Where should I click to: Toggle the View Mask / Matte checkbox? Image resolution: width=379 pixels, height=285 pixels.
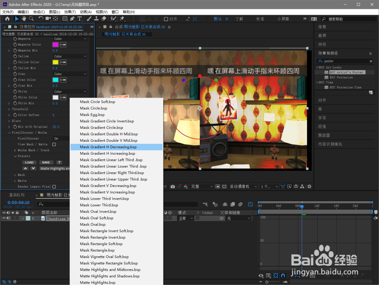pyautogui.click(x=54, y=144)
